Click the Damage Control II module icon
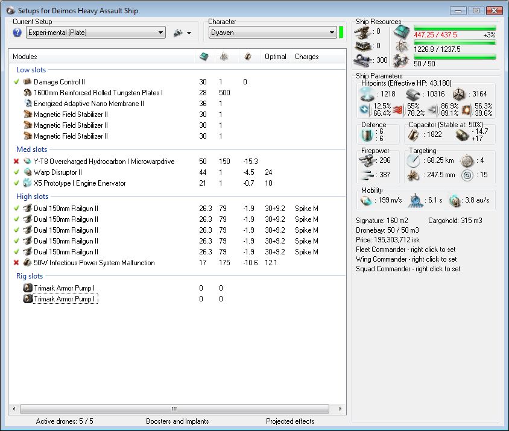The height and width of the screenshot is (431, 509). [28, 82]
